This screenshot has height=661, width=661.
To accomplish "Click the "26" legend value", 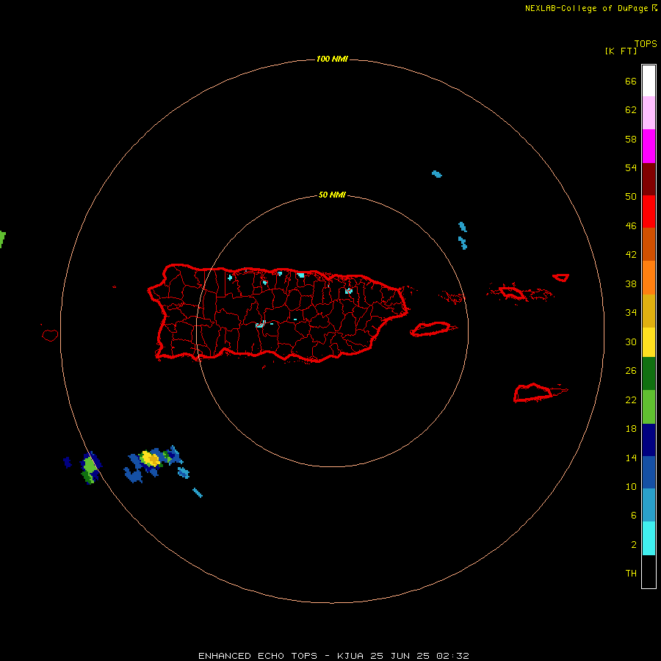I will point(631,371).
